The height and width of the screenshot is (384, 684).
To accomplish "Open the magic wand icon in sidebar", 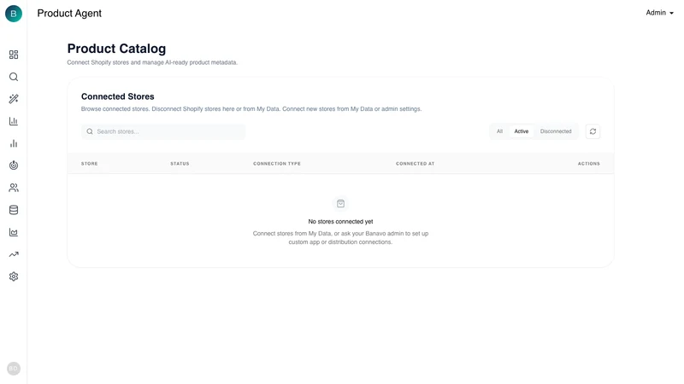I will coord(14,99).
